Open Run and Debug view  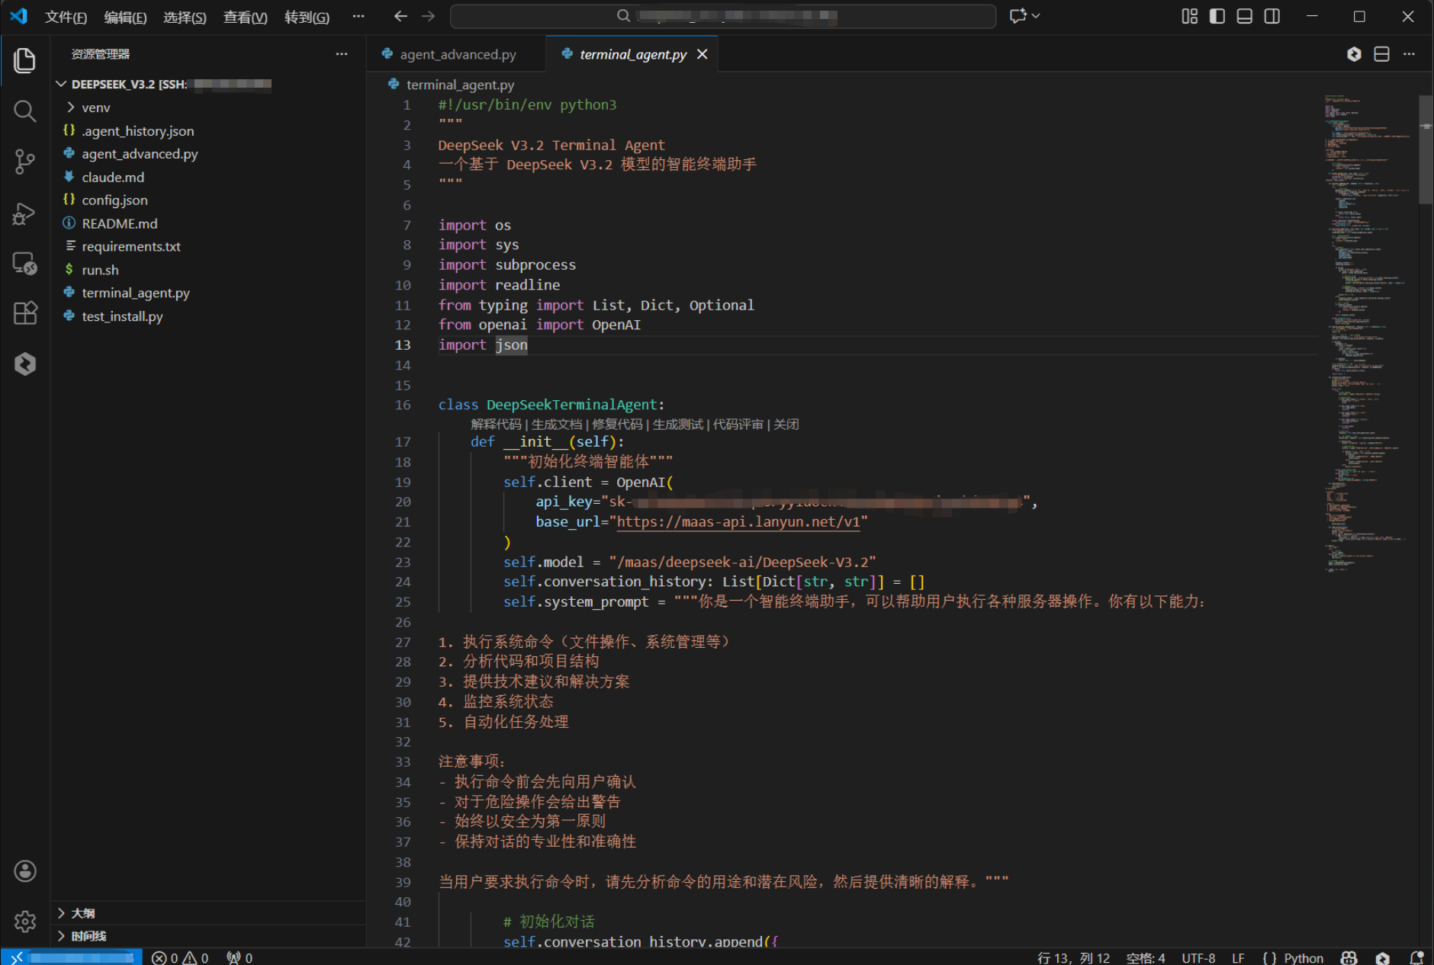tap(24, 213)
